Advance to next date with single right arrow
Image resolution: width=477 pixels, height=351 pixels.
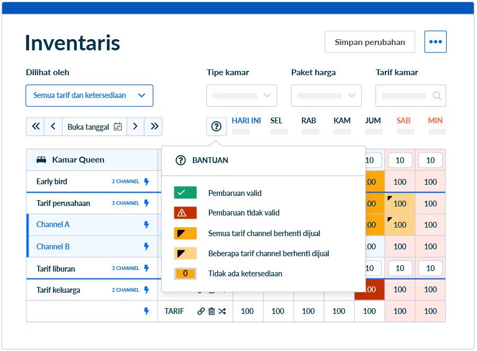(135, 127)
